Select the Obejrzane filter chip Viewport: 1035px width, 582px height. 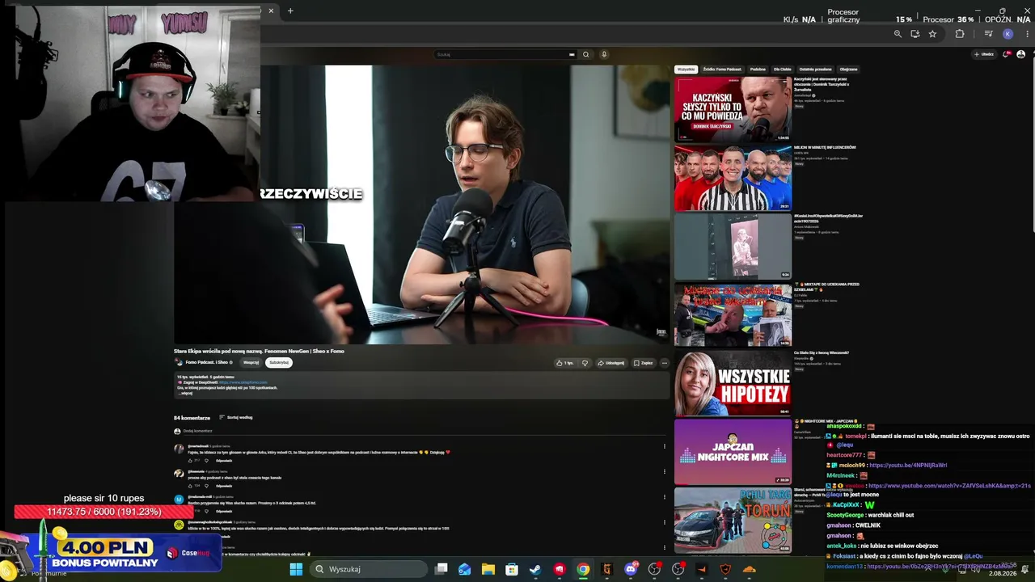click(x=848, y=70)
